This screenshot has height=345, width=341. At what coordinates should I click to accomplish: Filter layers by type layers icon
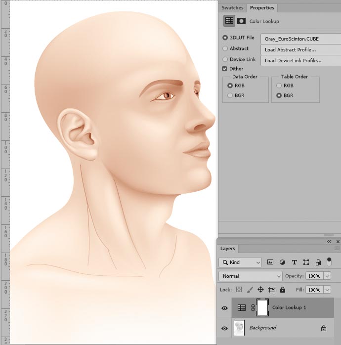(x=295, y=262)
